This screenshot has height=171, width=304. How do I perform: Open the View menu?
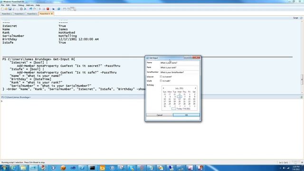tap(14, 5)
